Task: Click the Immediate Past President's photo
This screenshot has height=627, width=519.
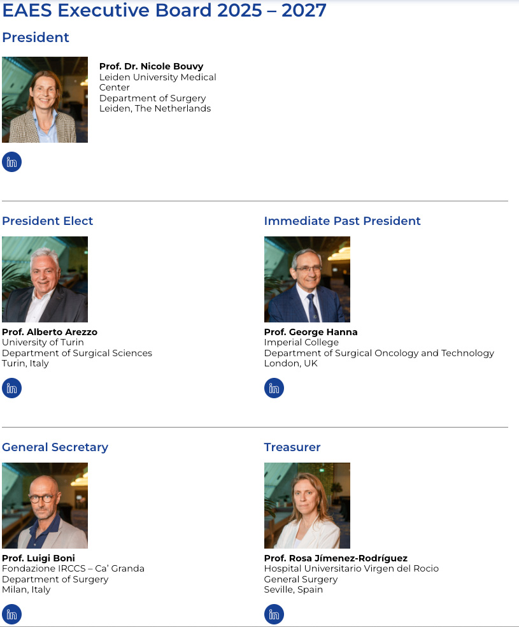Action: pos(307,279)
